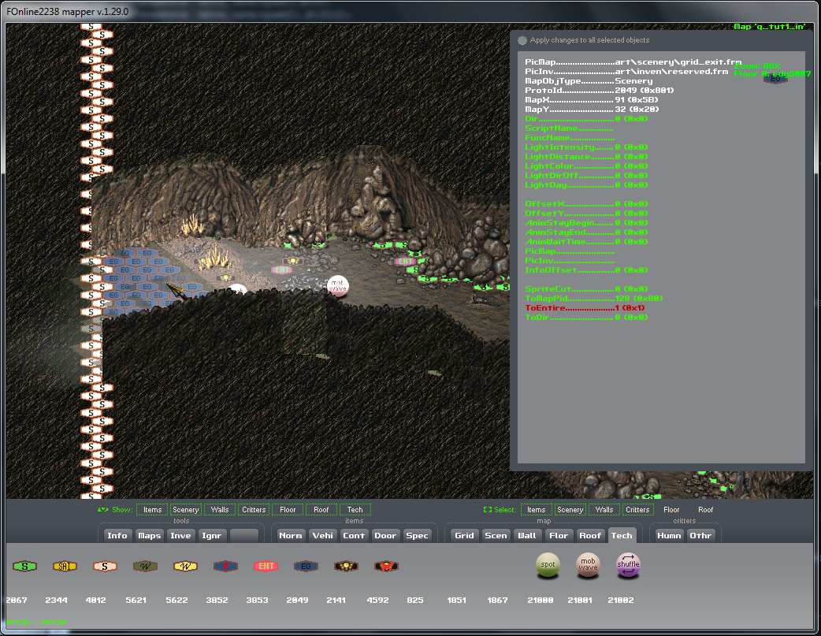Pick the light bulb marker 2141
This screenshot has height=636, width=821.
coord(345,566)
